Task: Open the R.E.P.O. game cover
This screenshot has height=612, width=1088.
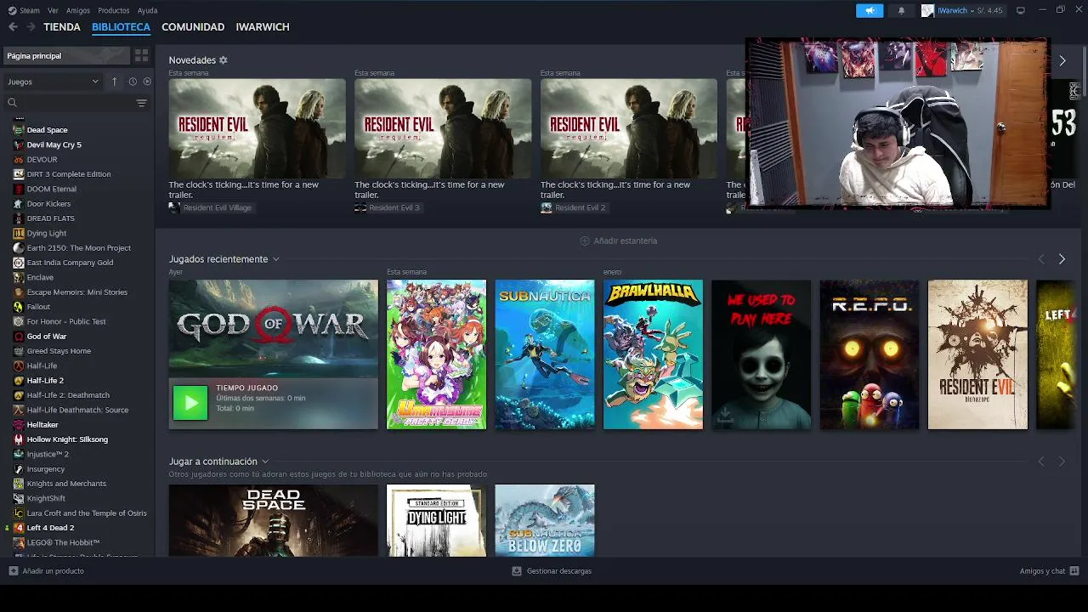Action: [870, 354]
